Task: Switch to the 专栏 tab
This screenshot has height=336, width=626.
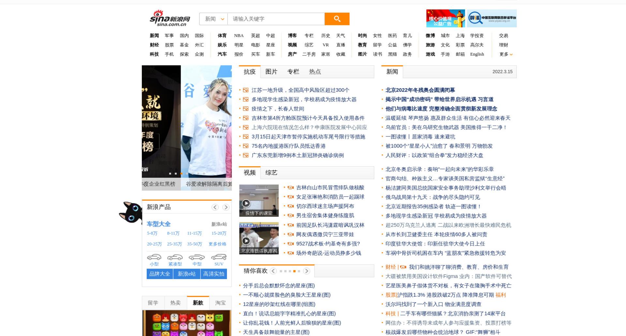Action: pyautogui.click(x=293, y=72)
